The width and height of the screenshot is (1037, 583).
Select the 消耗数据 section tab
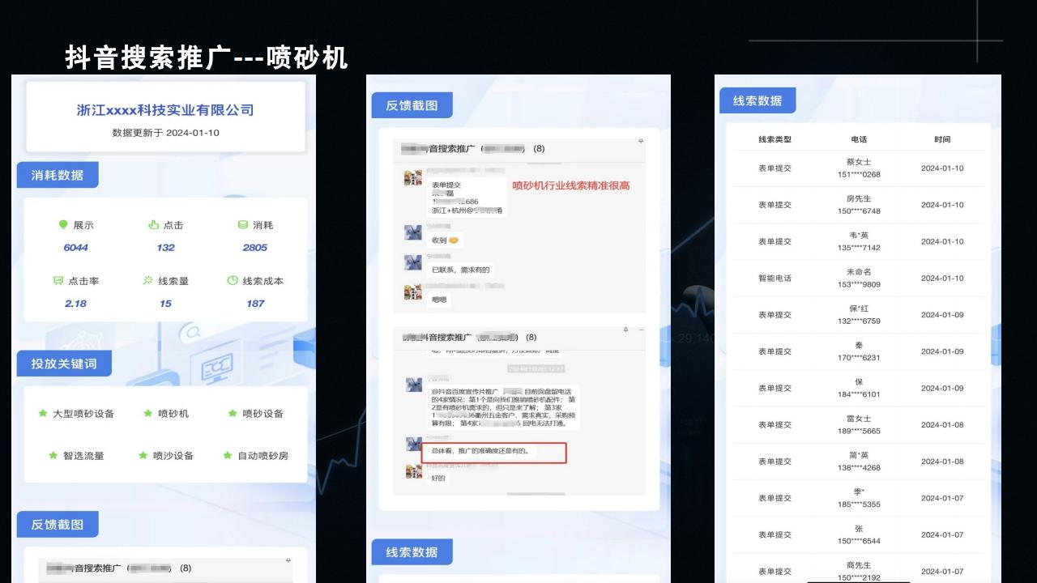(x=58, y=175)
